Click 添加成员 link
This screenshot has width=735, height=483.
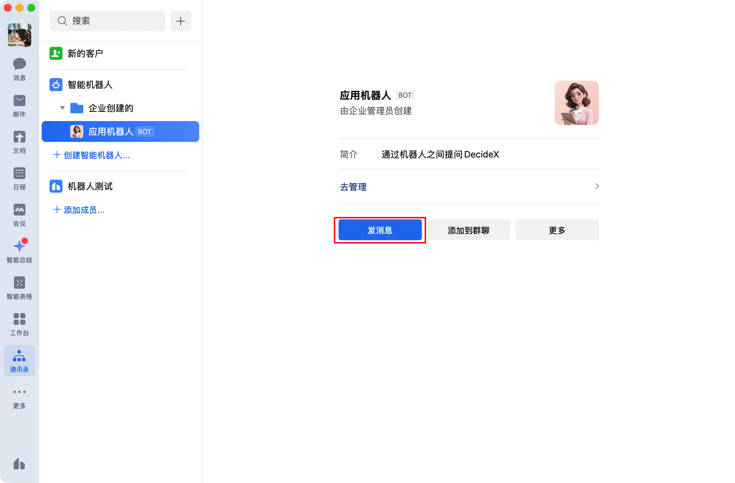79,210
